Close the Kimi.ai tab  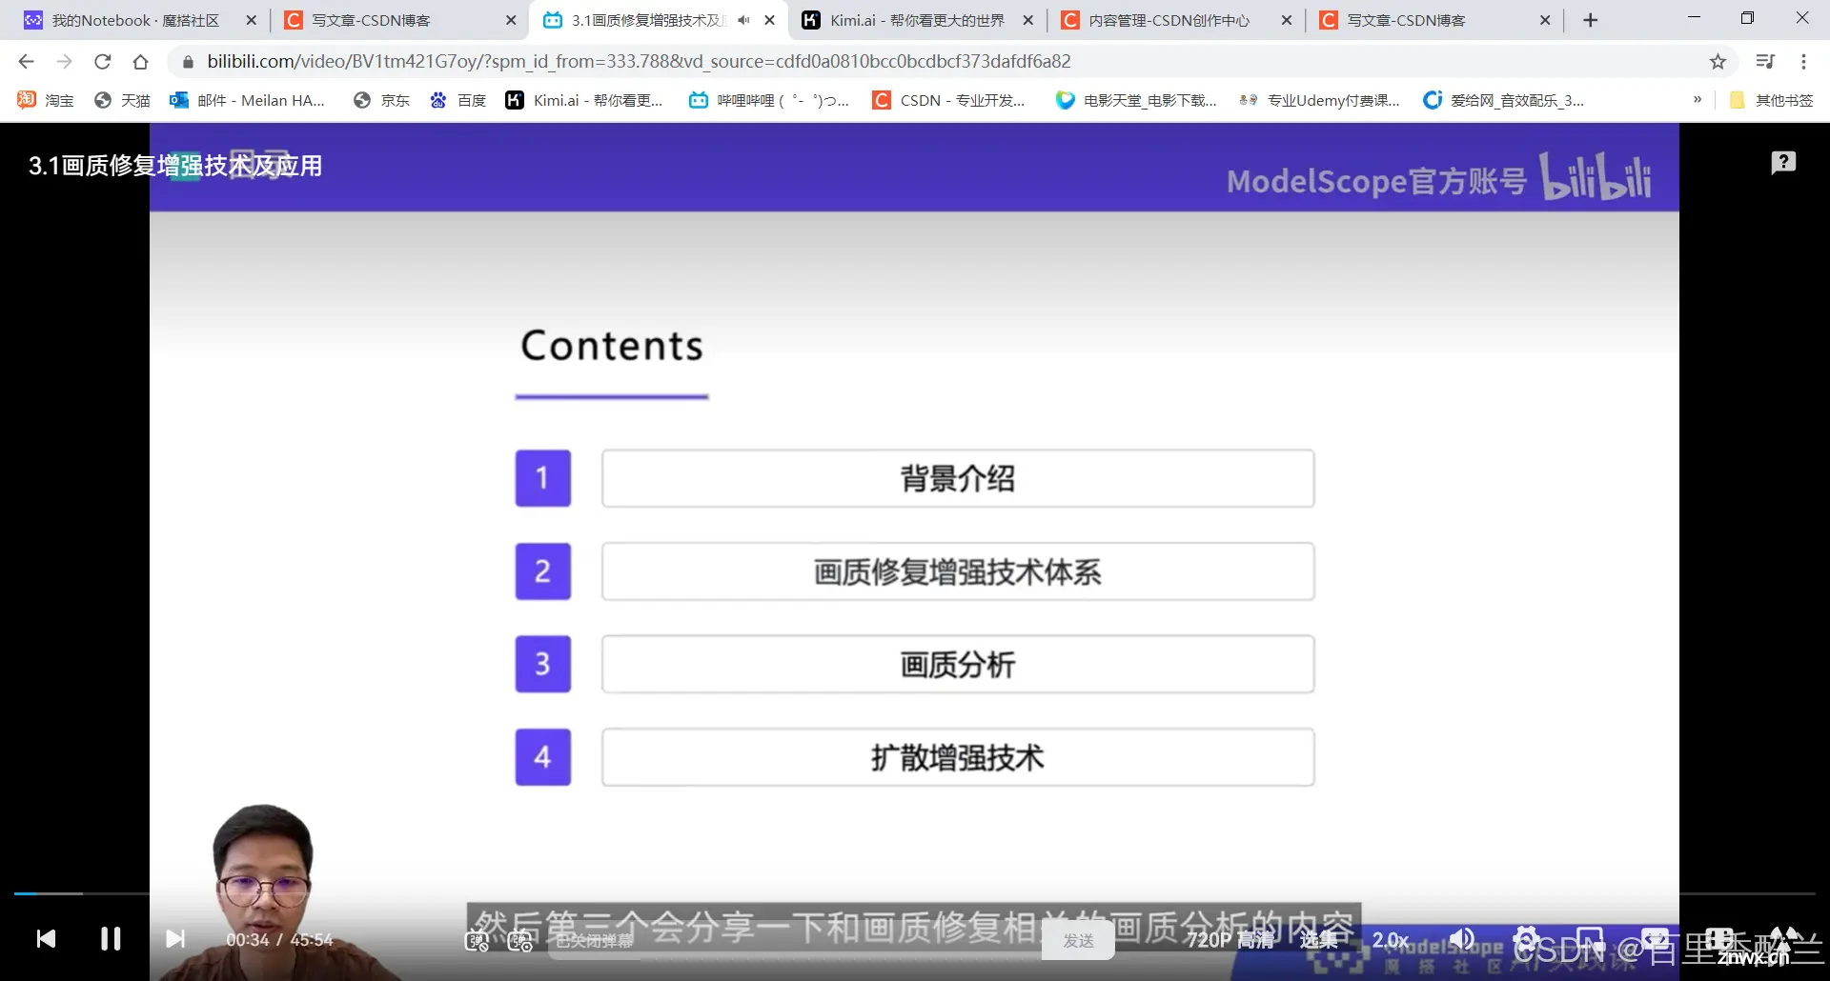pos(1028,20)
